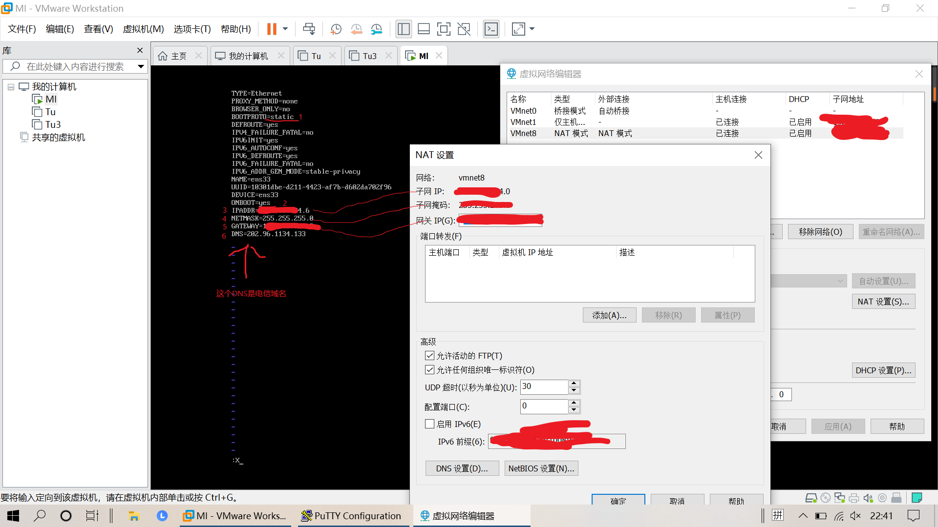Open DNS 设置(D) dialog
938x527 pixels.
[x=462, y=468]
